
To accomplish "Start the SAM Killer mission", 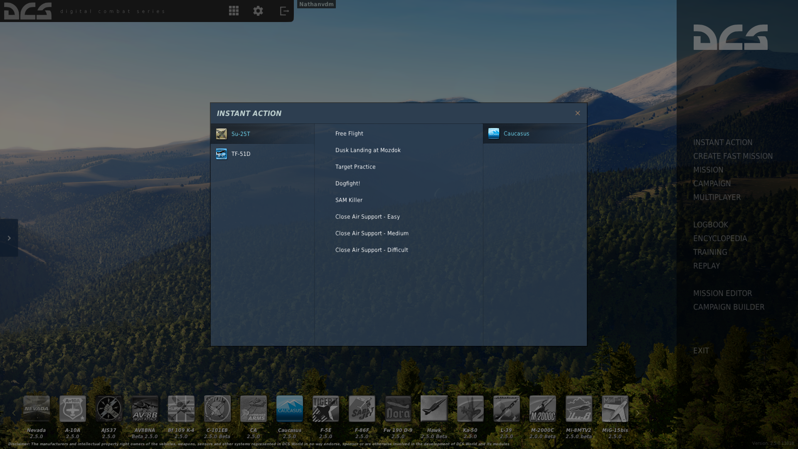I will coord(349,200).
